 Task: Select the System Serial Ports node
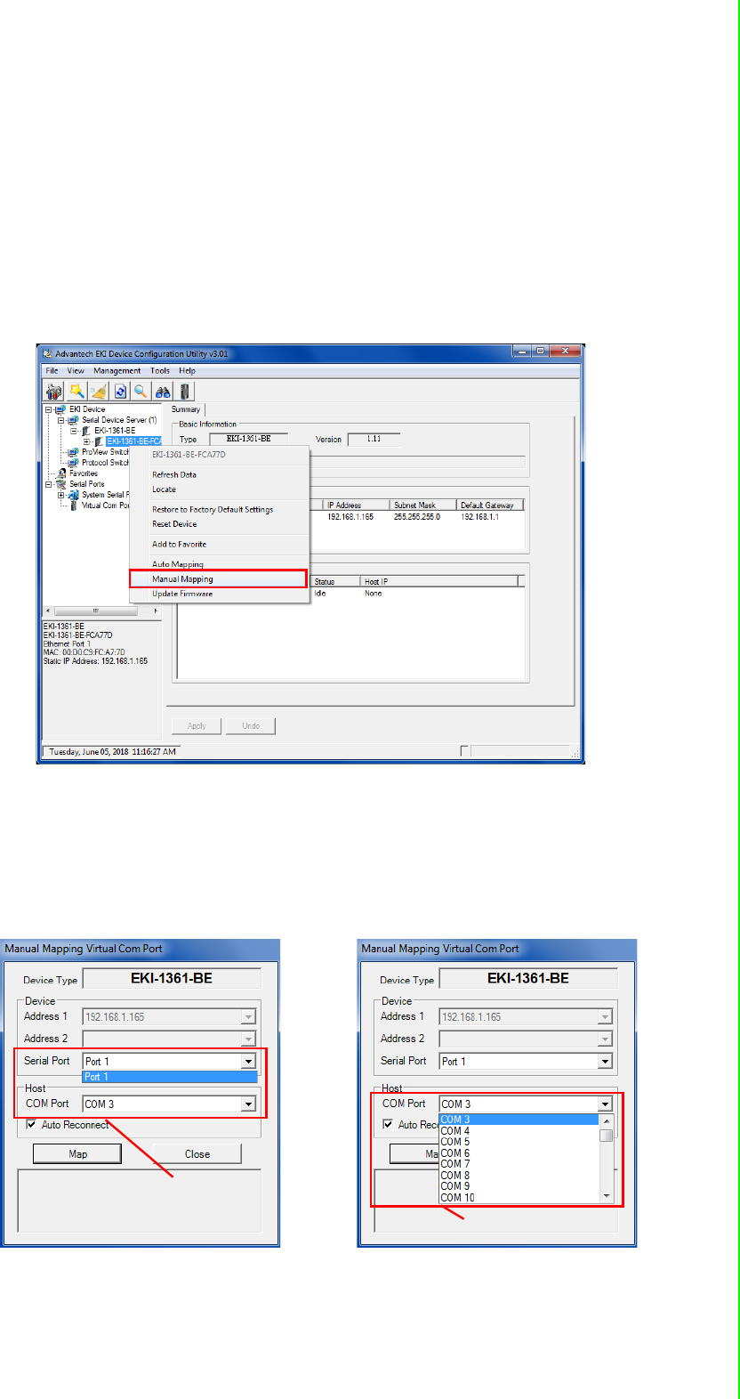[105, 495]
